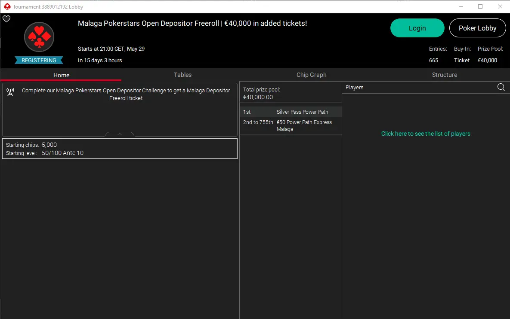Maximize the tournament lobby window
510x319 pixels.
point(480,6)
